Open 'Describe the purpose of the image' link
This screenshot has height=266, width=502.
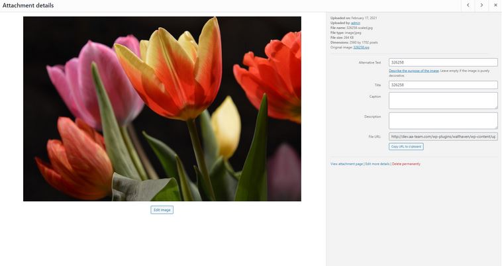pyautogui.click(x=414, y=71)
